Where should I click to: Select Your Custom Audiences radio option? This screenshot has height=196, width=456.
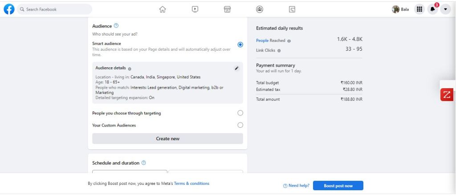(240, 125)
